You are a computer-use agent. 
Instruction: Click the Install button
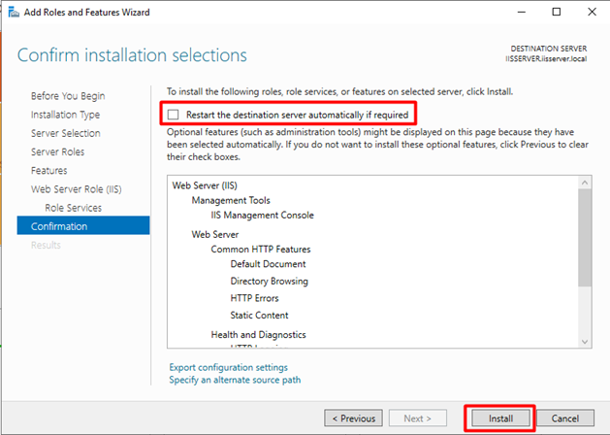[500, 418]
